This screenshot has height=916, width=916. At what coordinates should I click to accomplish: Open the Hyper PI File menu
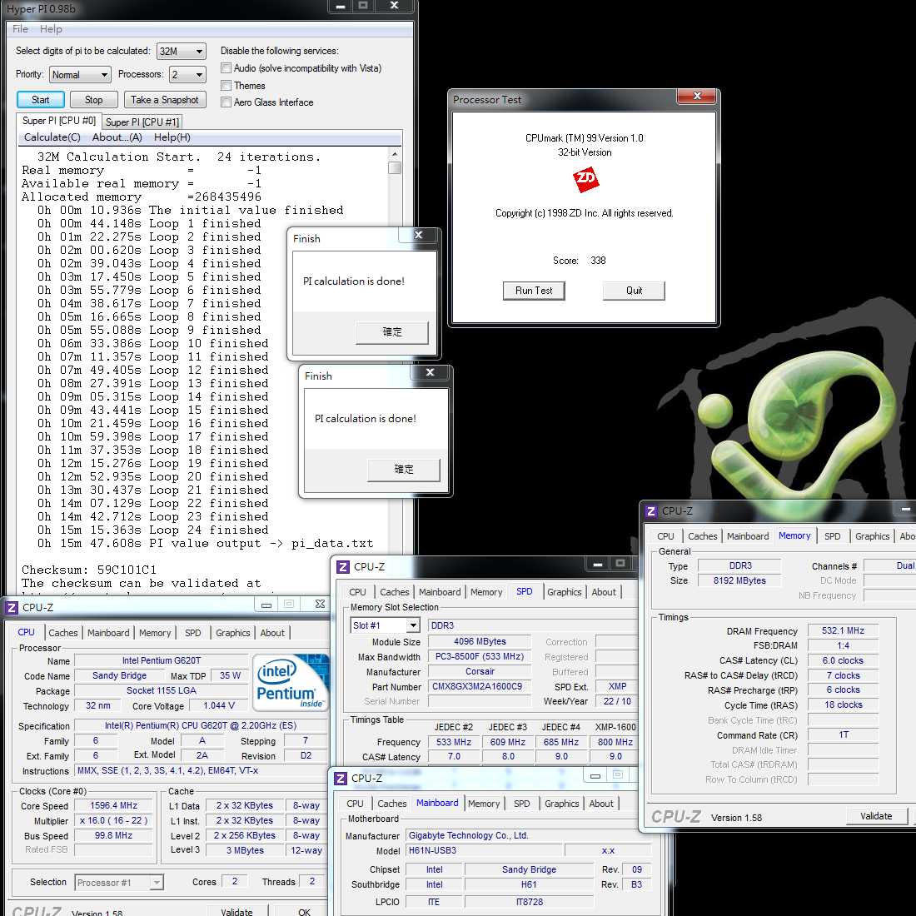(20, 29)
